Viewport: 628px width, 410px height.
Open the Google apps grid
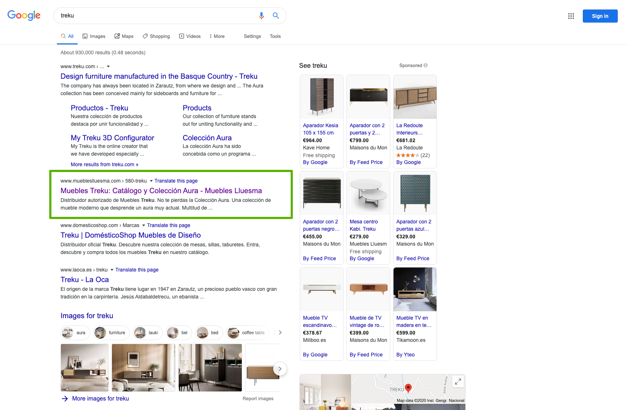tap(571, 16)
